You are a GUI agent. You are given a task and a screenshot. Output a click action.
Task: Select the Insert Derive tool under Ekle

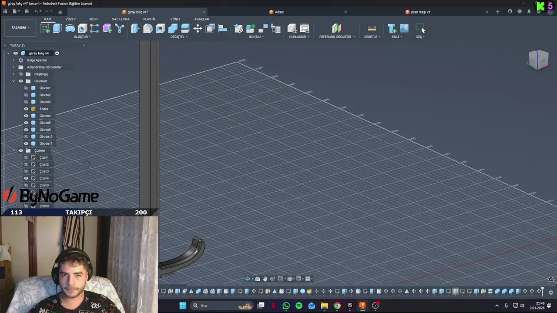(392, 29)
